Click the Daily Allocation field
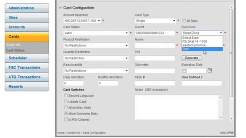246x138 pixels. 73,83
